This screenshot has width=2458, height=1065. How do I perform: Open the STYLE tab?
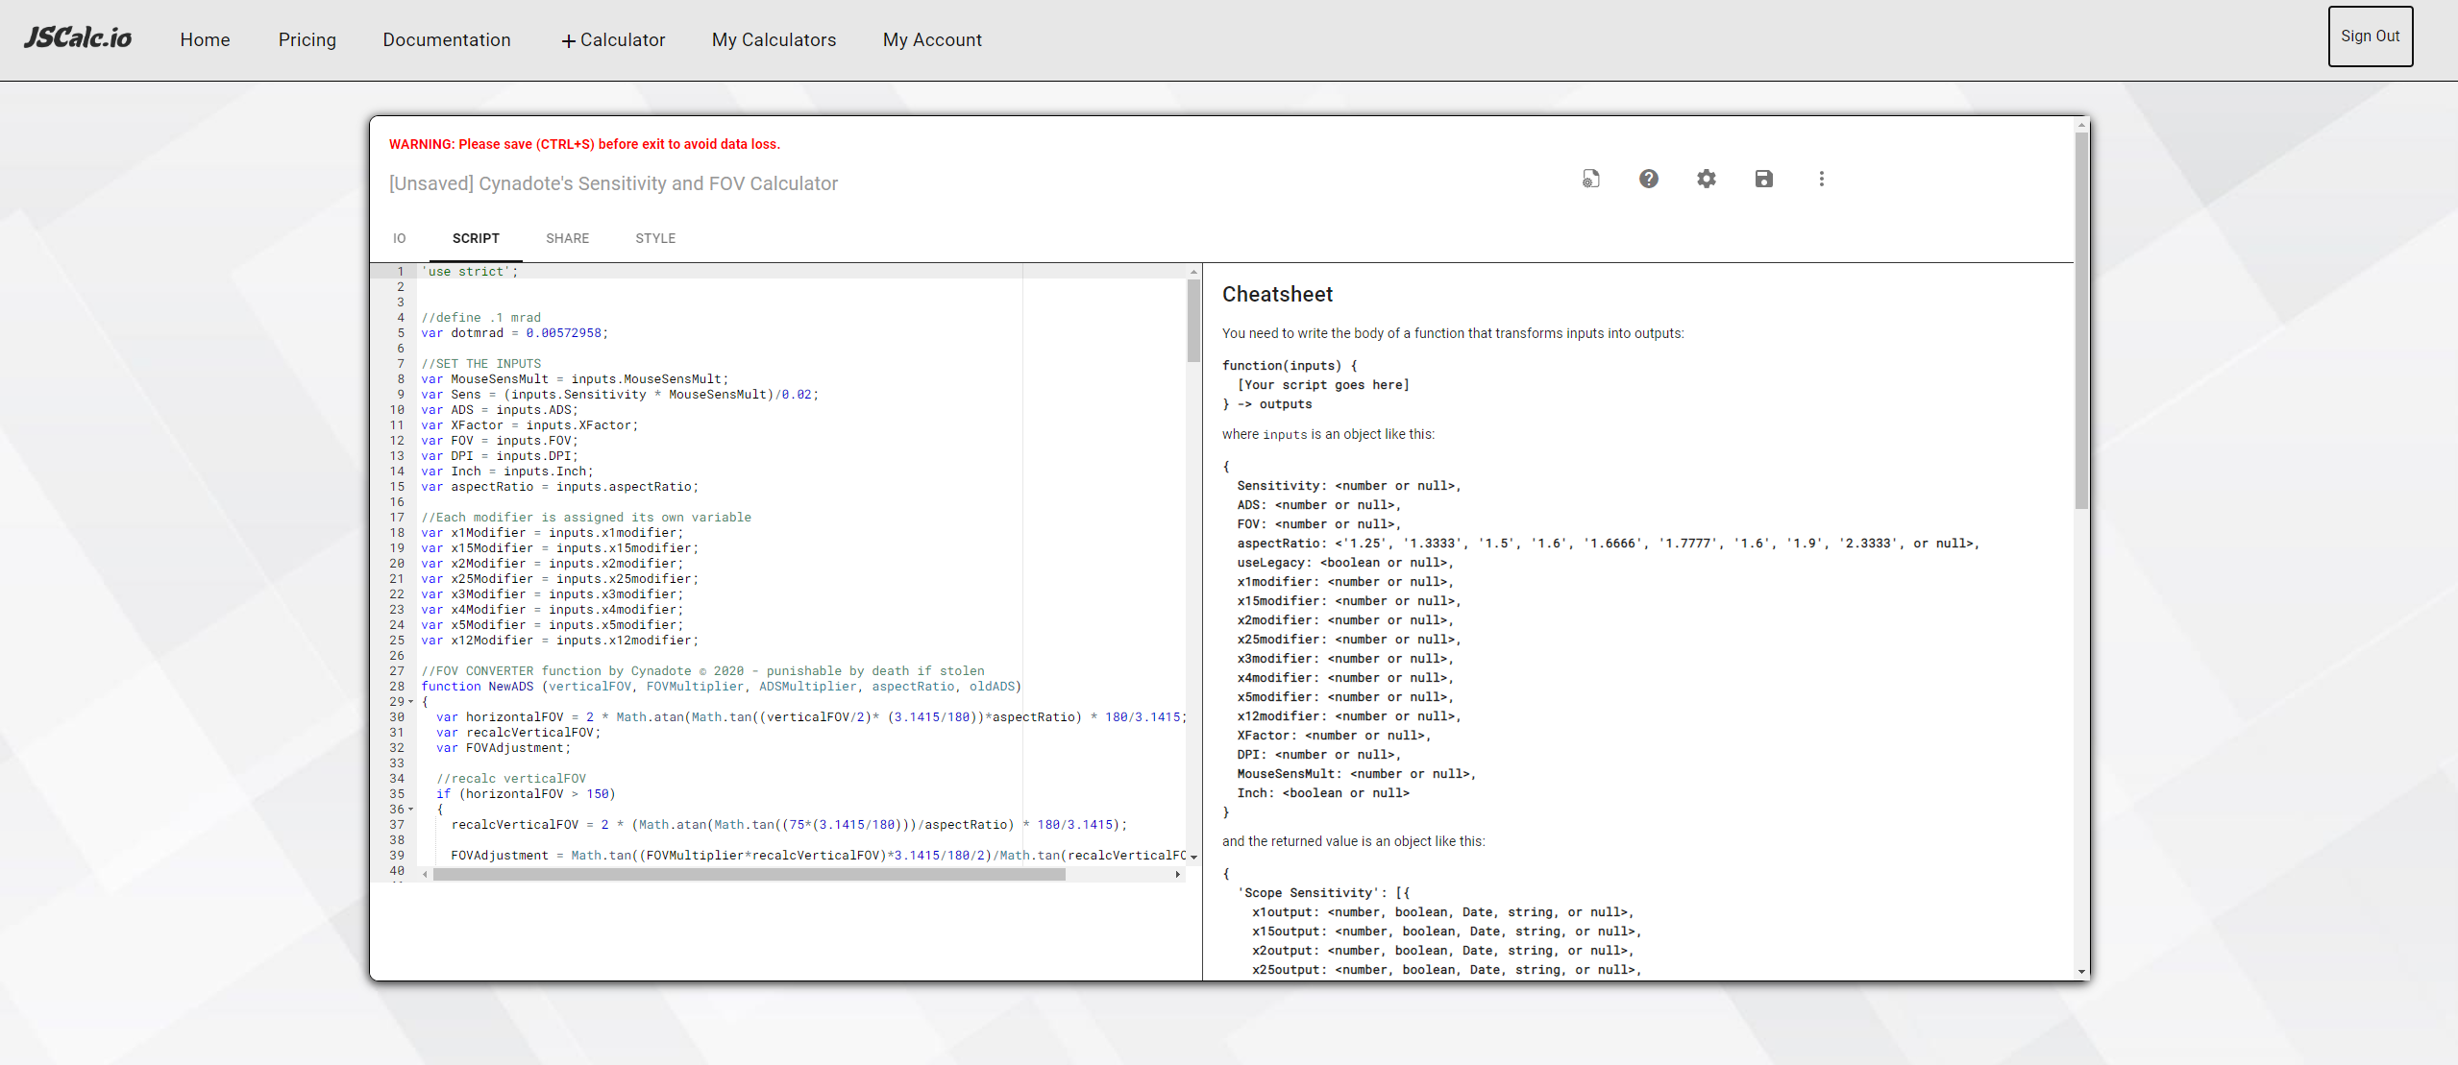pyautogui.click(x=655, y=238)
